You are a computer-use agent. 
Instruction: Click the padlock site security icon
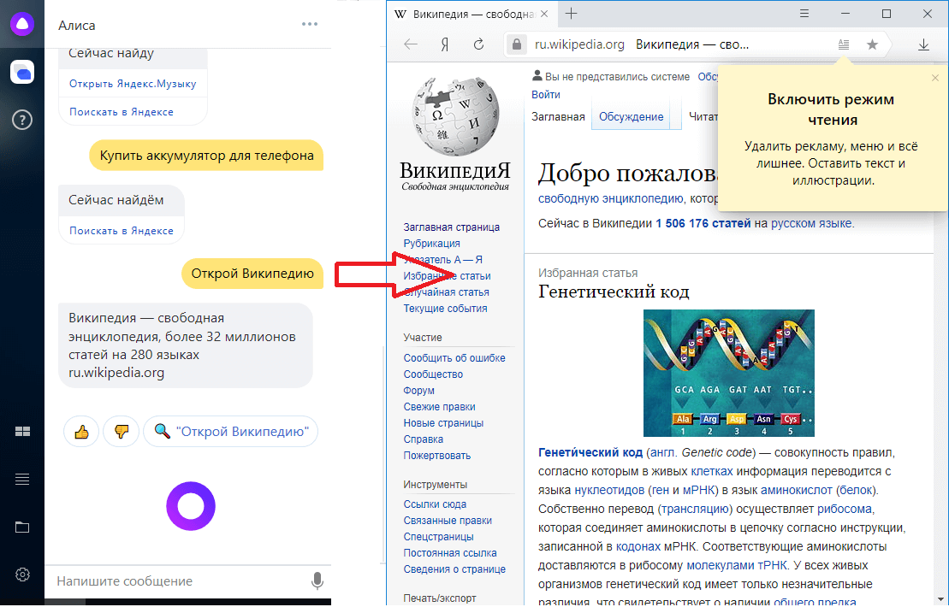[x=516, y=44]
